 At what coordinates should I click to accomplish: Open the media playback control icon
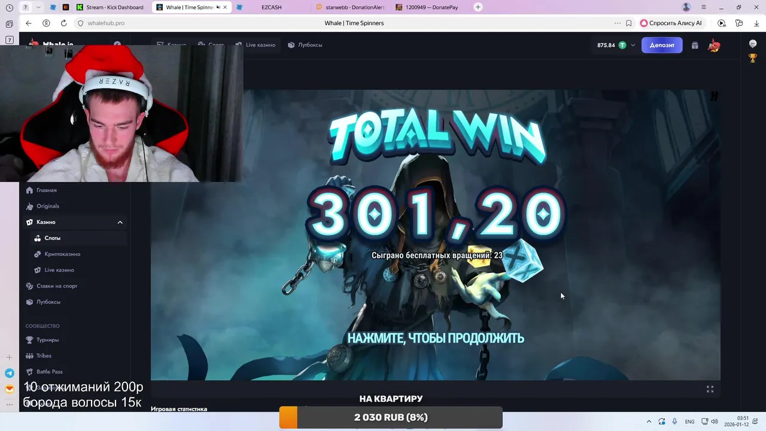click(722, 23)
